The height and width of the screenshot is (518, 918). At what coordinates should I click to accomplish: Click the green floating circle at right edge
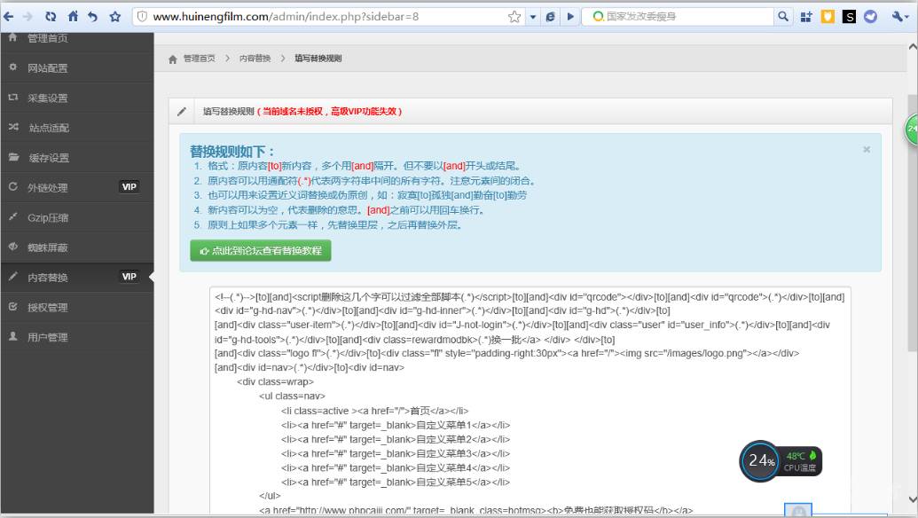point(912,129)
